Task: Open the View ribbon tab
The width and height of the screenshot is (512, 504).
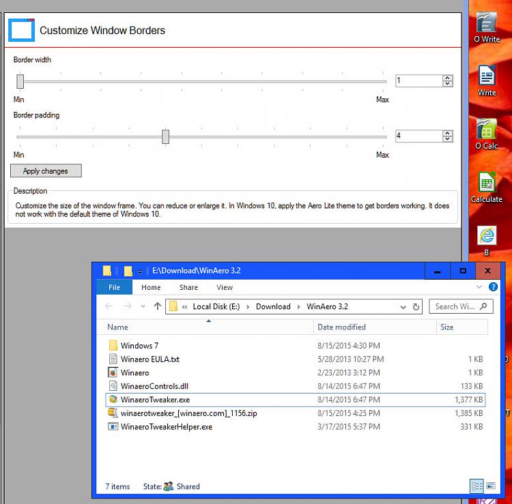Action: coord(225,287)
